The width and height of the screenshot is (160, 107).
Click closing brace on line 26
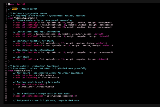point(9,62)
